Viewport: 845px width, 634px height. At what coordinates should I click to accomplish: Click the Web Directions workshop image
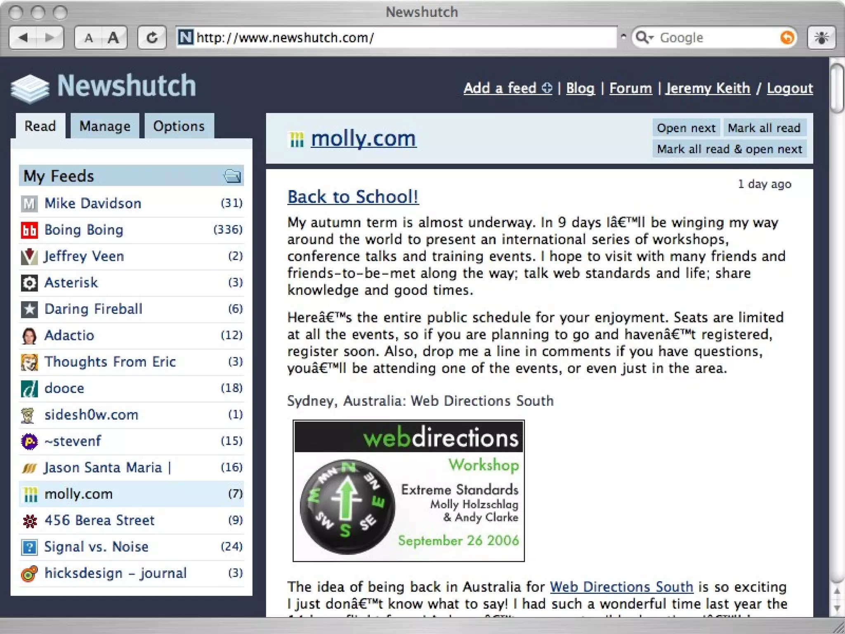(408, 491)
